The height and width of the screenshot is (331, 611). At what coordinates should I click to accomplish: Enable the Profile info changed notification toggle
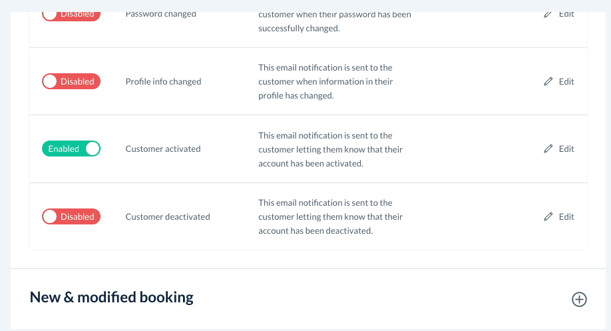pyautogui.click(x=71, y=81)
